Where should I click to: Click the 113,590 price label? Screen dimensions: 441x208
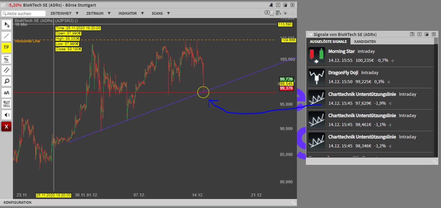coord(285,24)
